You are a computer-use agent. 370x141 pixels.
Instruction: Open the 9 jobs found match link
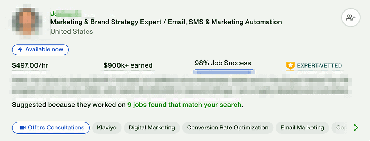pos(184,105)
